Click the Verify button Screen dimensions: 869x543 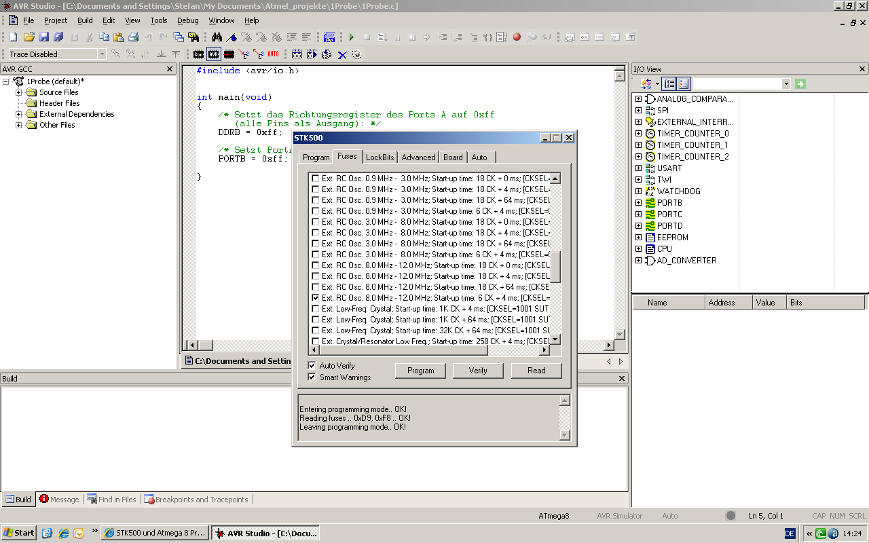click(478, 371)
